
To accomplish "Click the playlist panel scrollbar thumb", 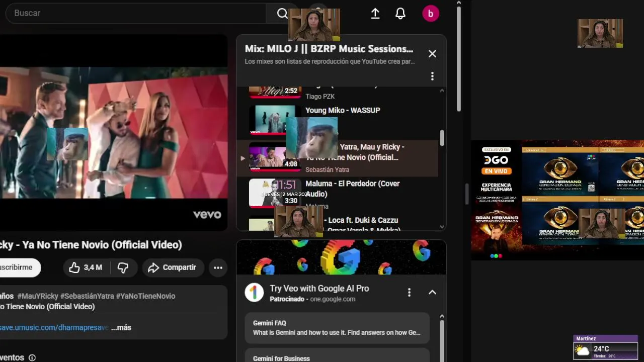I will (x=442, y=138).
